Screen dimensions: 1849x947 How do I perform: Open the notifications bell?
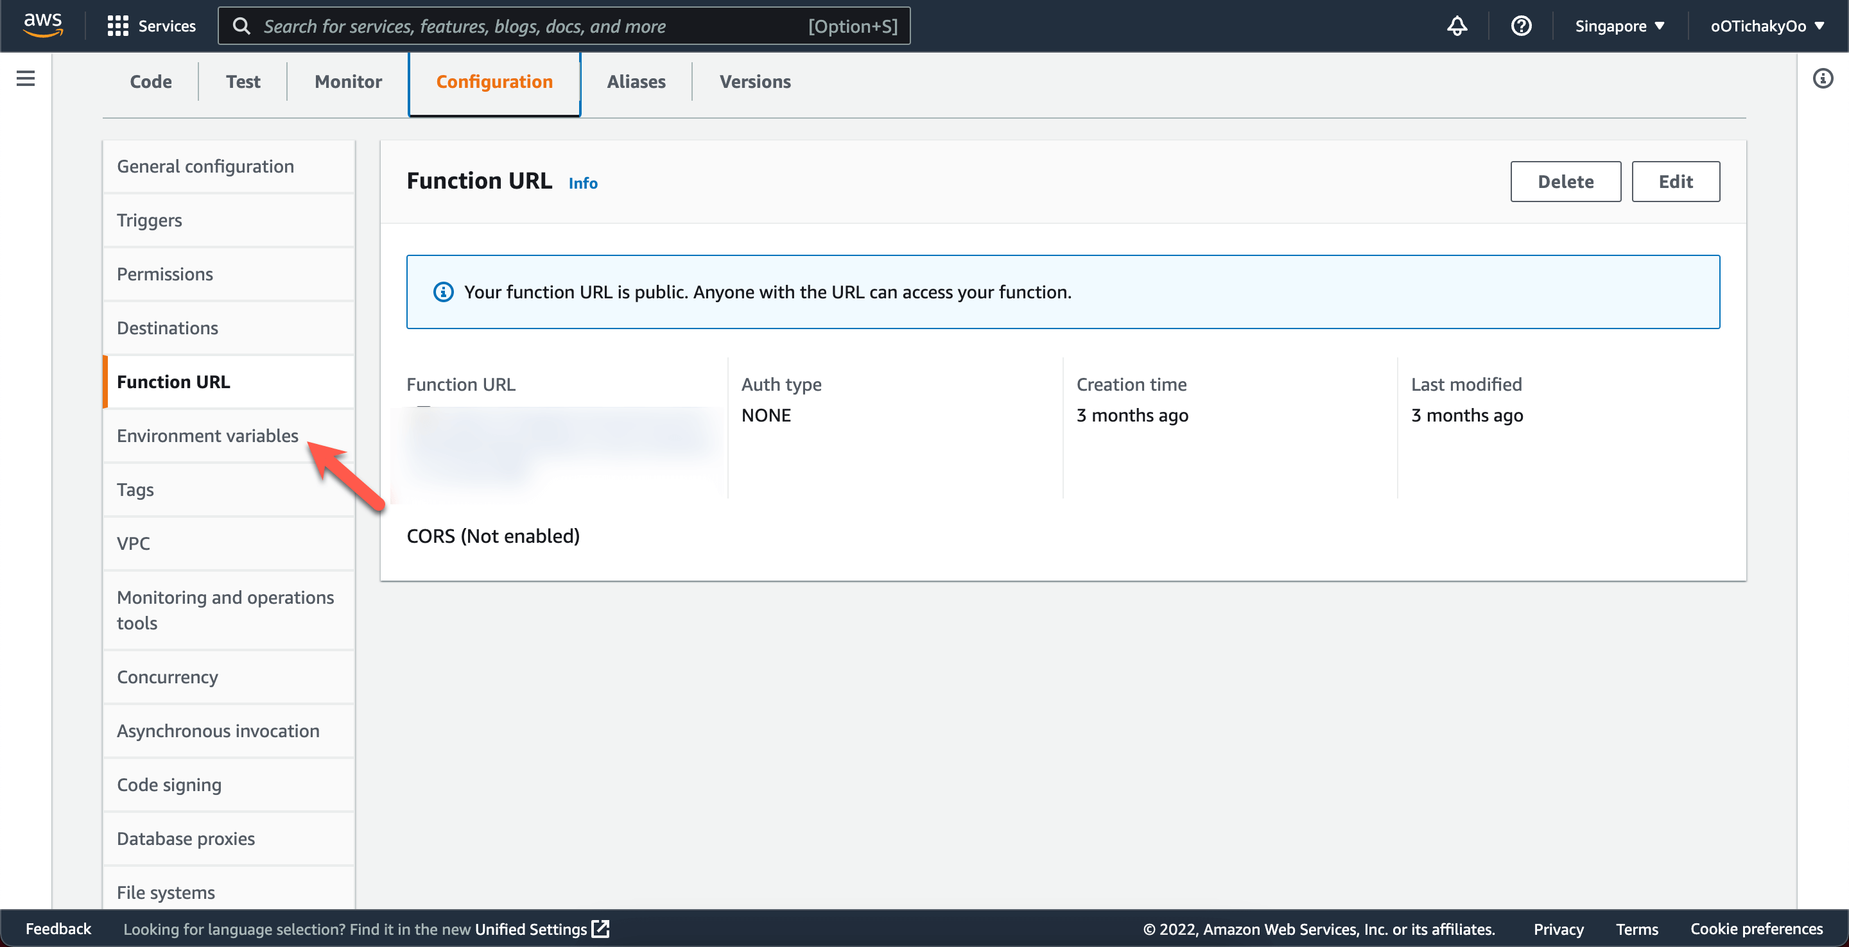[1456, 26]
